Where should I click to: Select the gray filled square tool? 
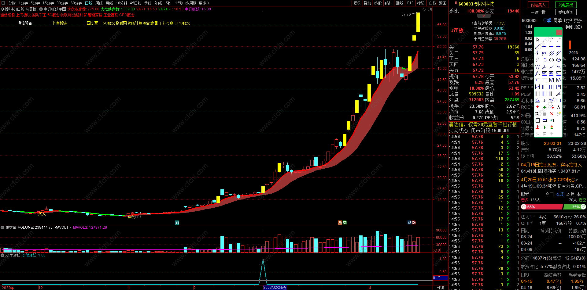click(545, 114)
